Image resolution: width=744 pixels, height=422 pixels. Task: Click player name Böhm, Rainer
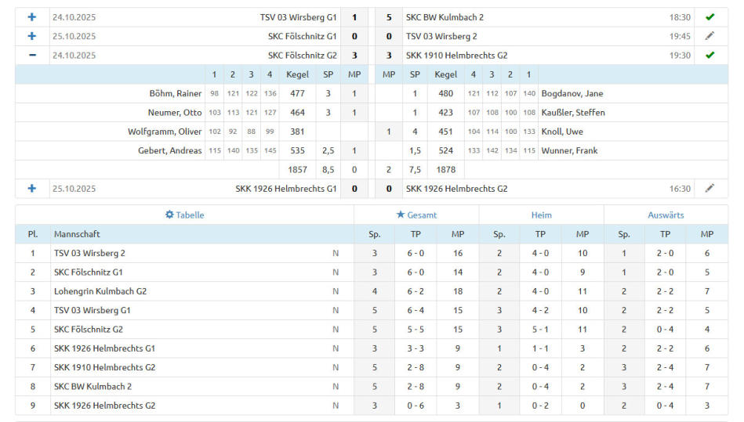click(176, 93)
